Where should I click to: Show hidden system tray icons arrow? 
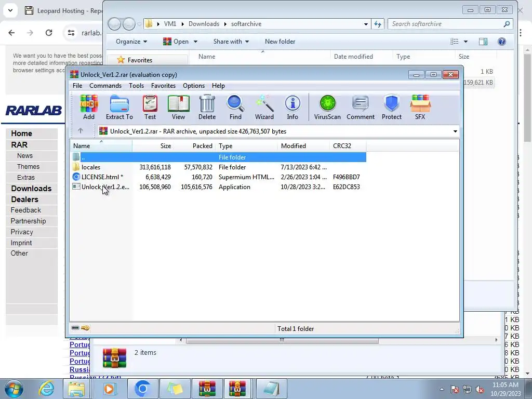442,389
